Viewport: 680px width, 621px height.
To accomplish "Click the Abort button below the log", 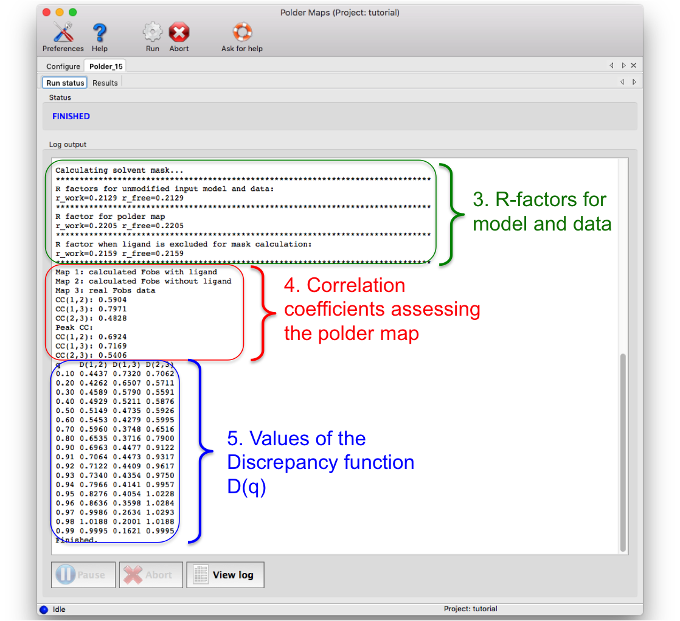I will point(151,575).
